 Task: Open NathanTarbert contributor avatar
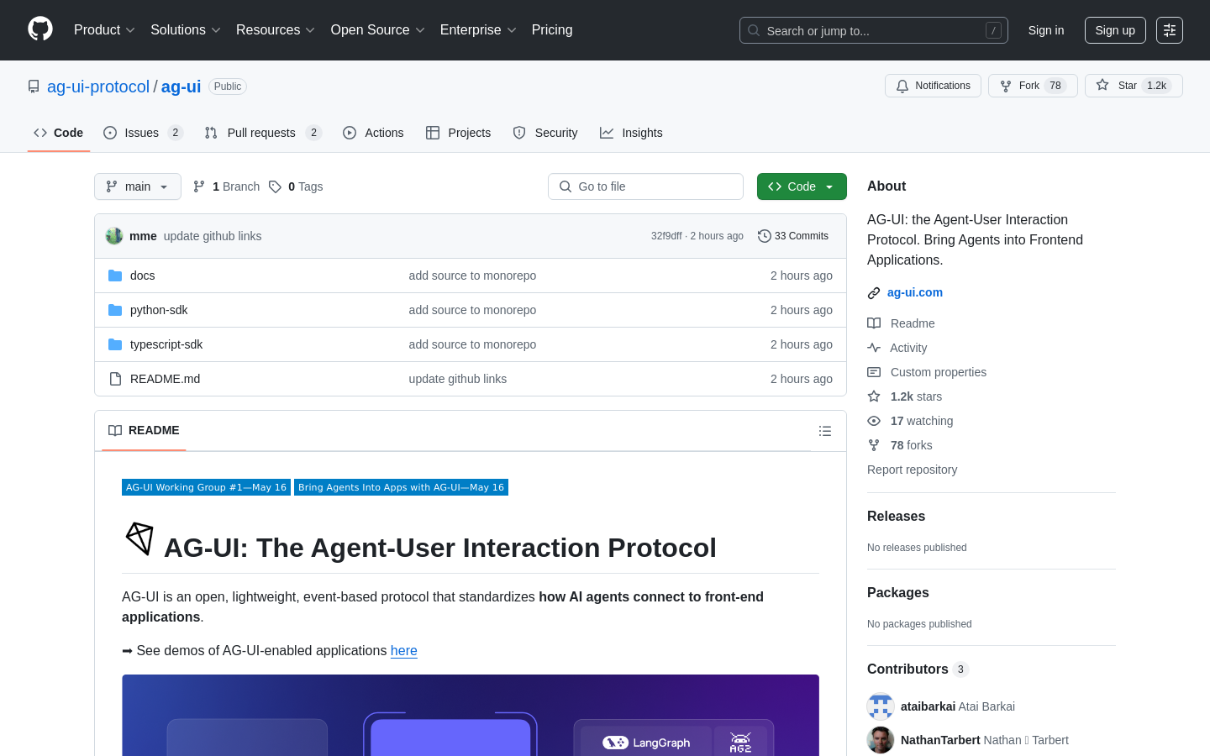(881, 740)
